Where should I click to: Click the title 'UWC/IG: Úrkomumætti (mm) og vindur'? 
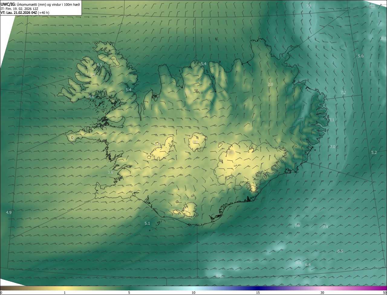click(x=40, y=4)
